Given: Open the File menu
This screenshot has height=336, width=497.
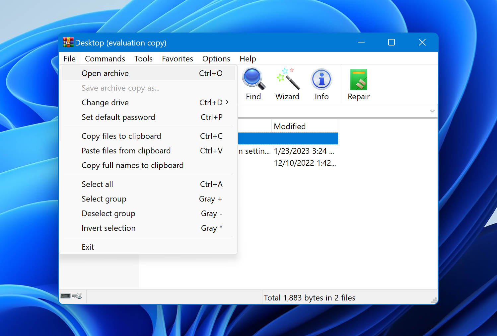Looking at the screenshot, I should [70, 59].
